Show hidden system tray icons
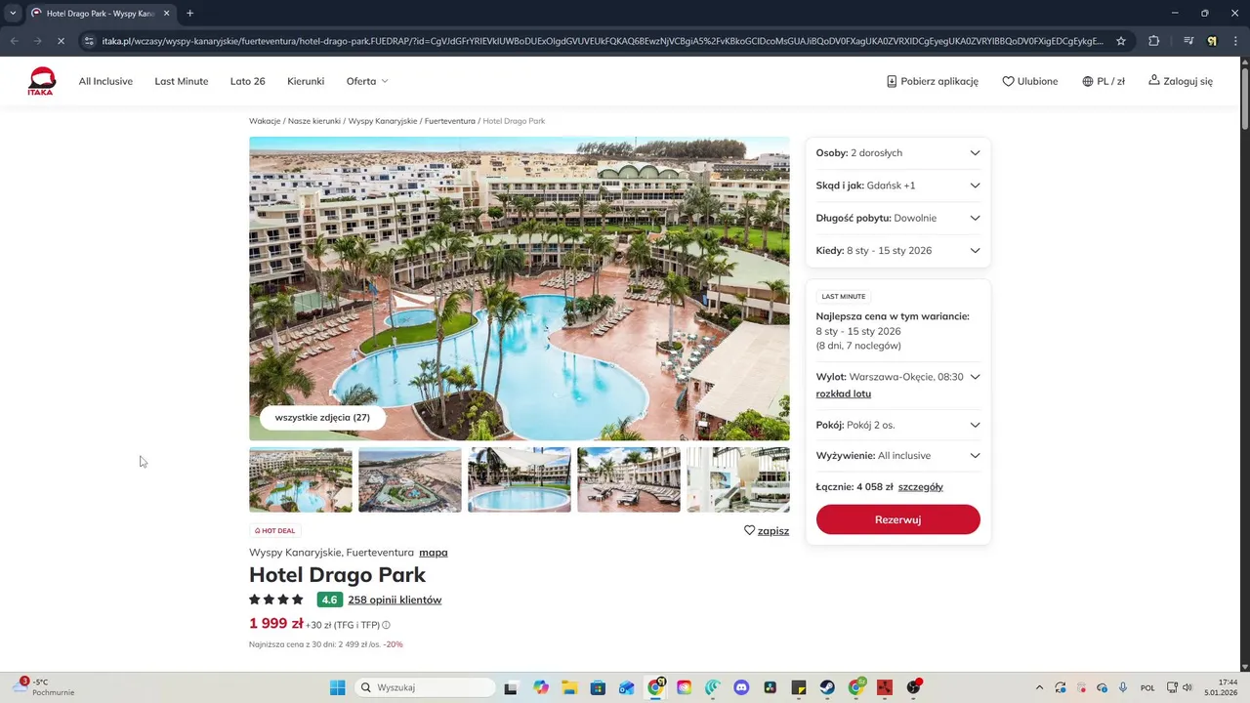1250x703 pixels. click(1039, 687)
